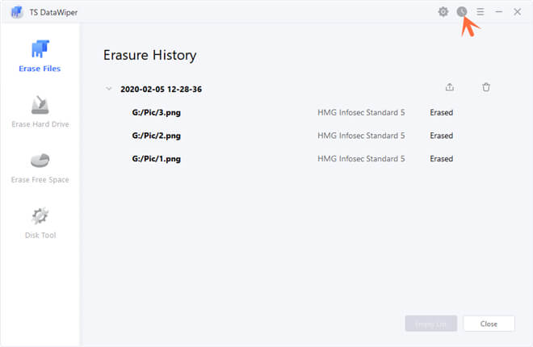Delete the history entry with trash icon
The image size is (533, 347).
(x=486, y=88)
